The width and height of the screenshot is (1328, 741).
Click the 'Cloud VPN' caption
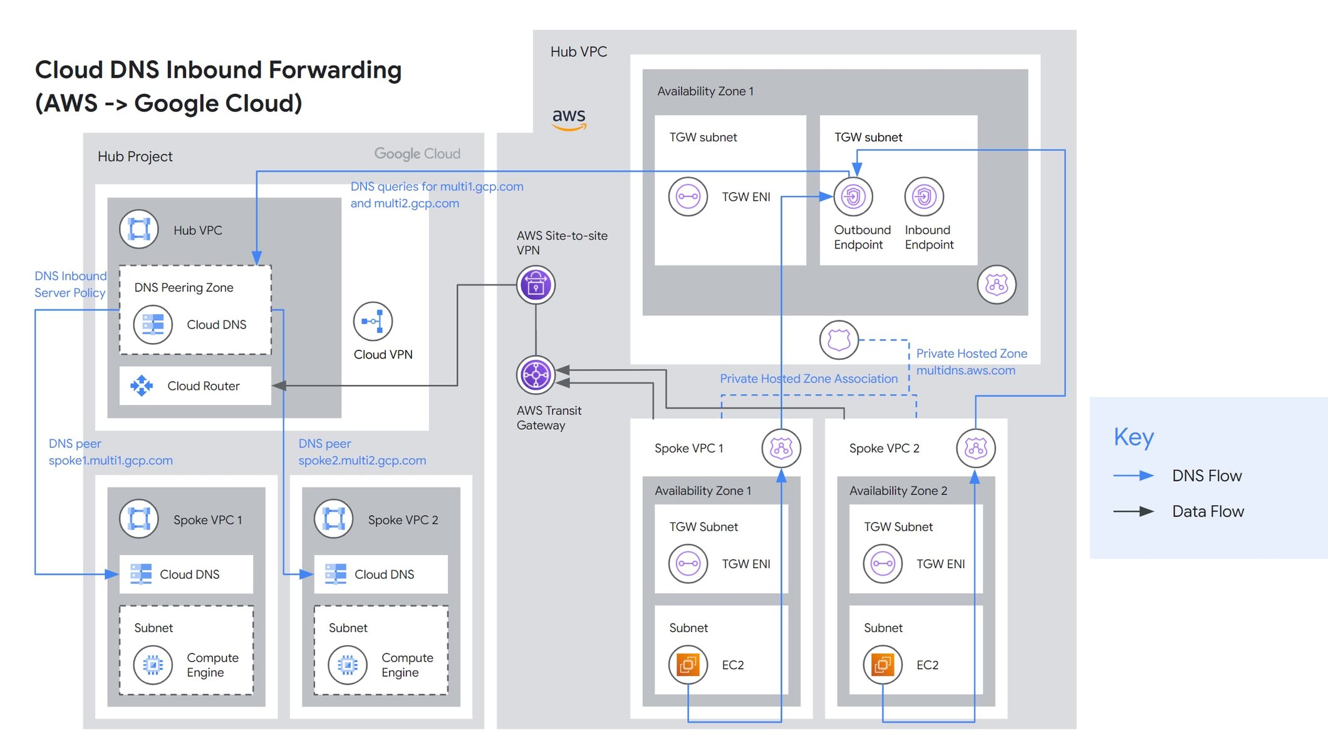pos(383,354)
